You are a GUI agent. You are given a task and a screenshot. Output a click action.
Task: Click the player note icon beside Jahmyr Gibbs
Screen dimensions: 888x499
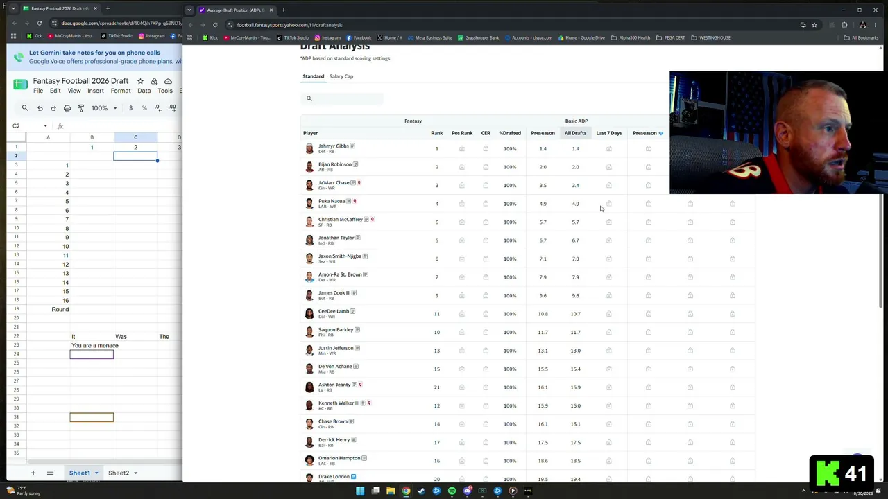click(x=352, y=146)
